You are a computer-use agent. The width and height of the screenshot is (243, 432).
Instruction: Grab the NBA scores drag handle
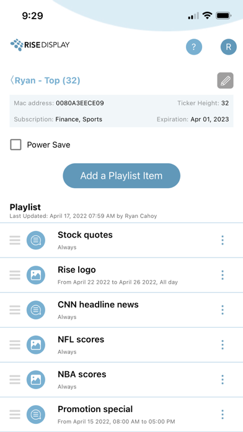coord(15,380)
